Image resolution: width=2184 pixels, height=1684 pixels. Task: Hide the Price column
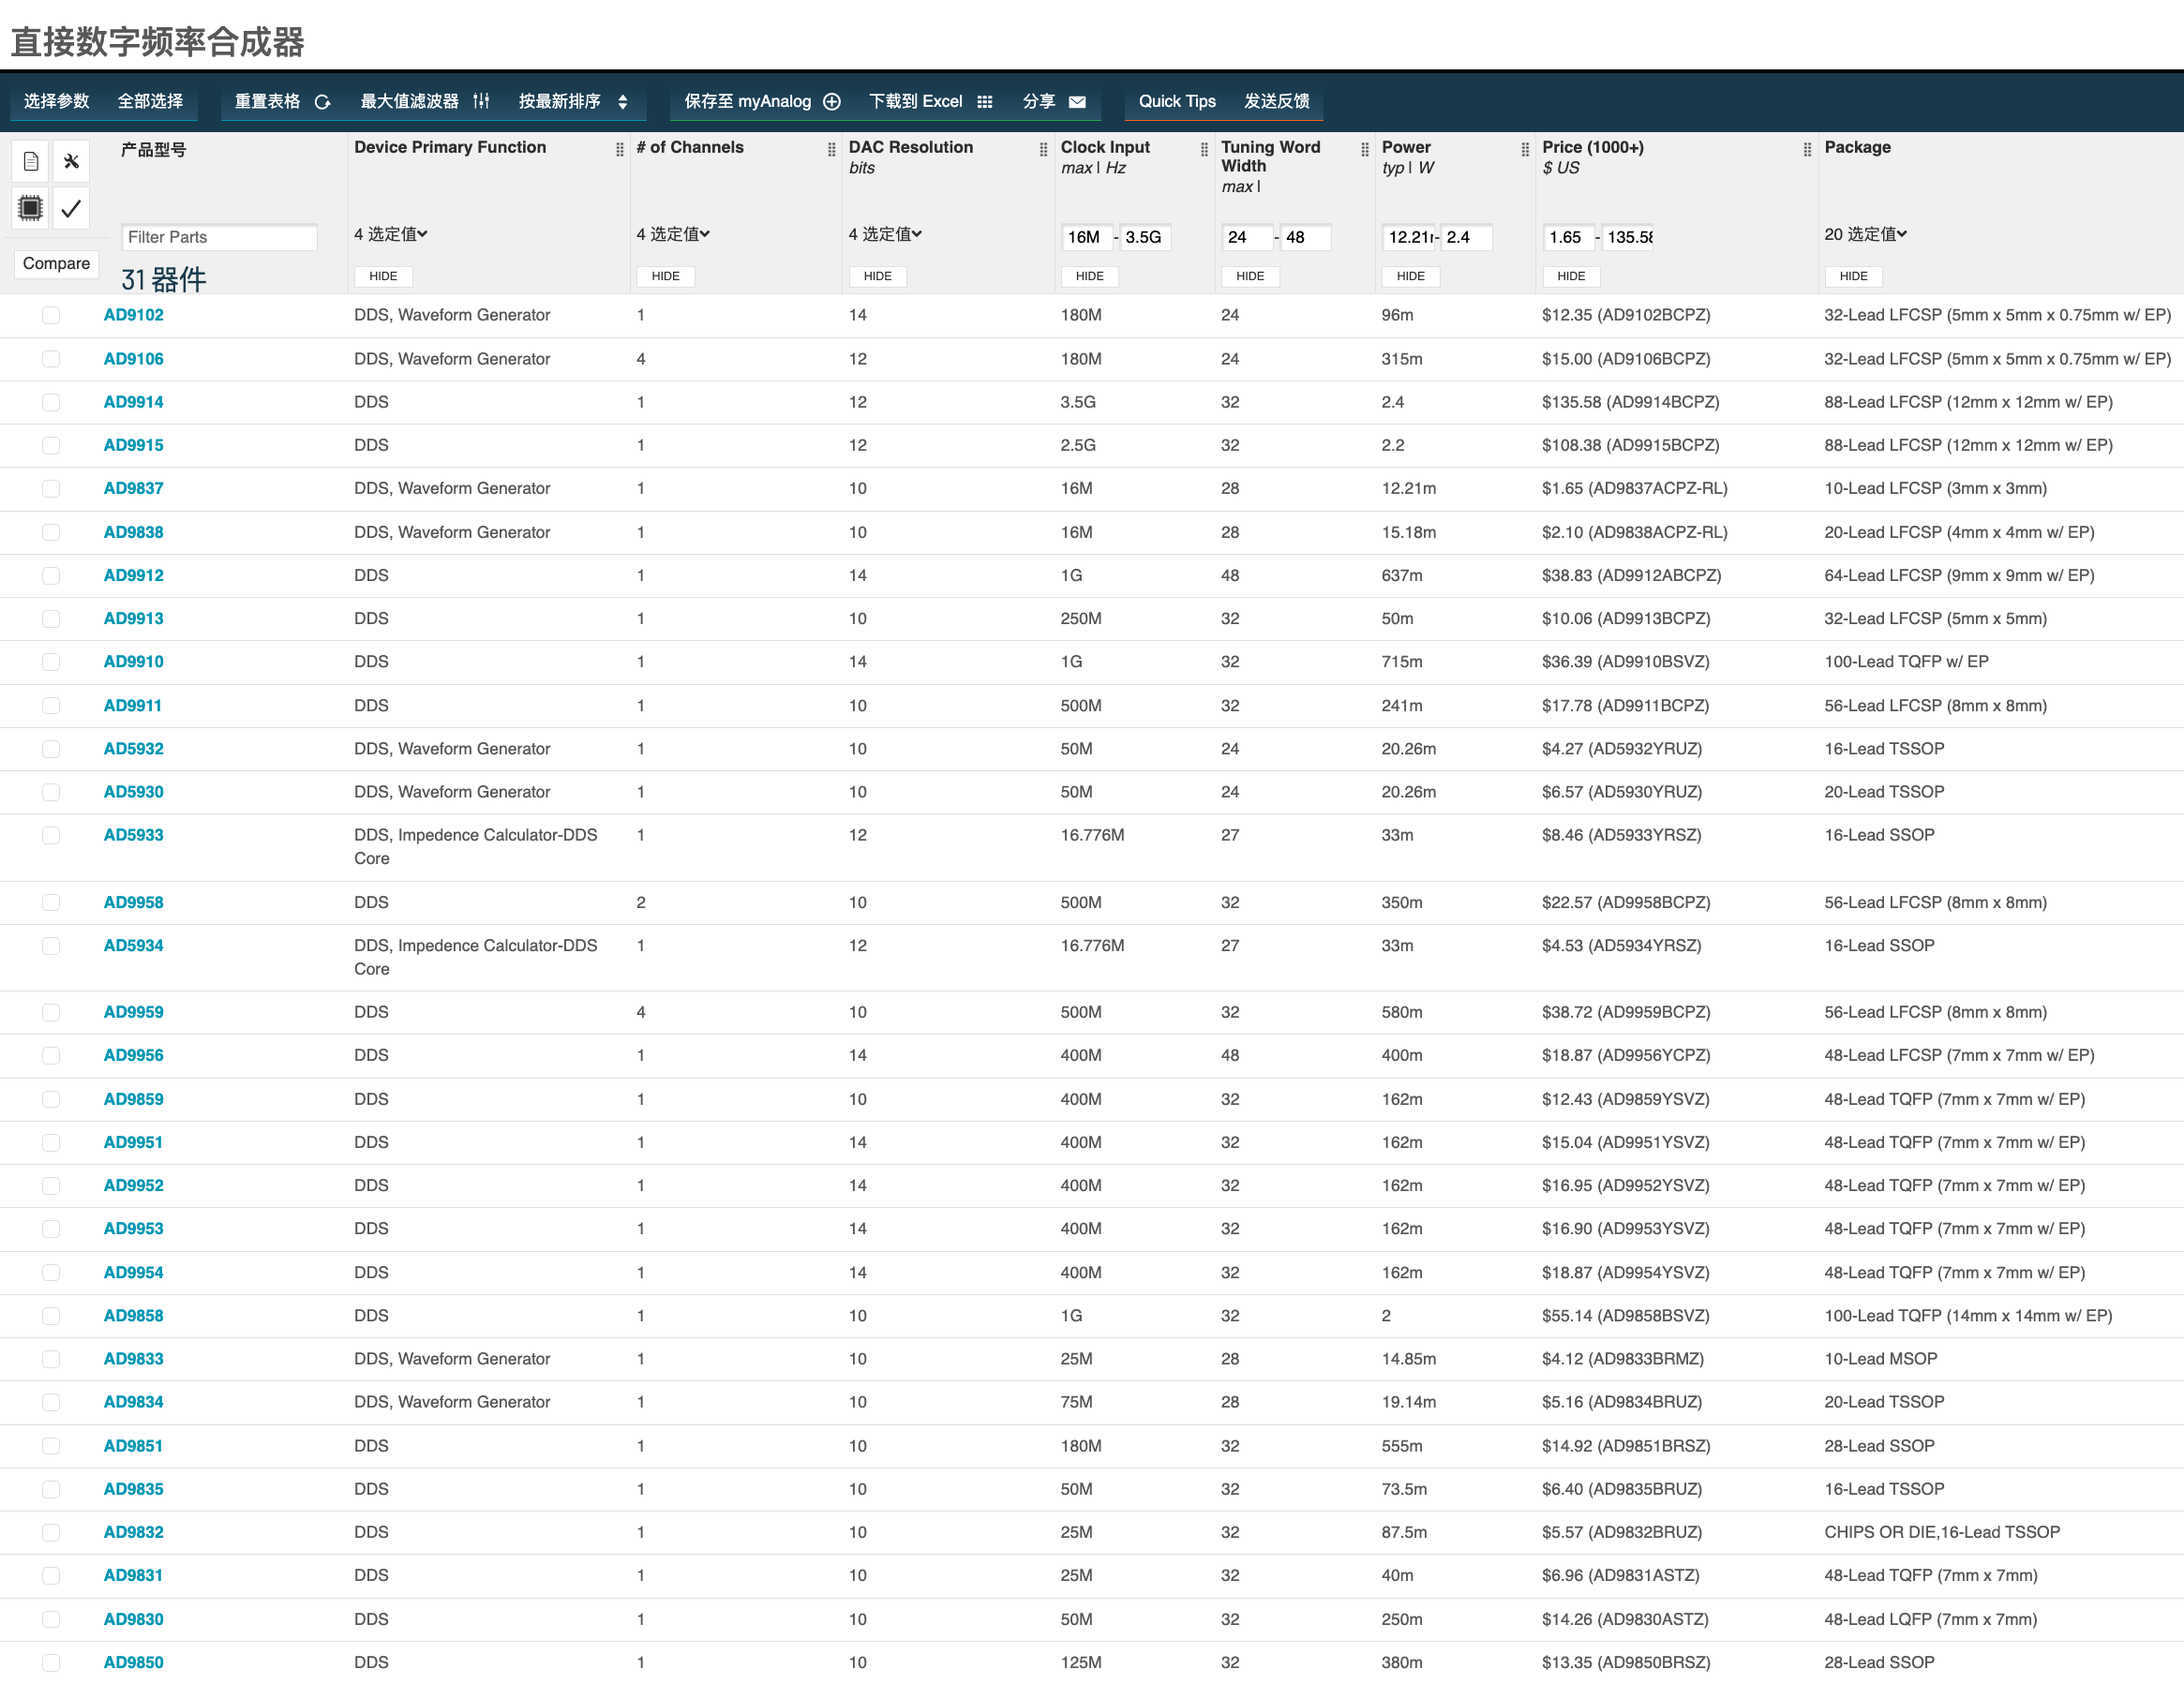point(1570,276)
